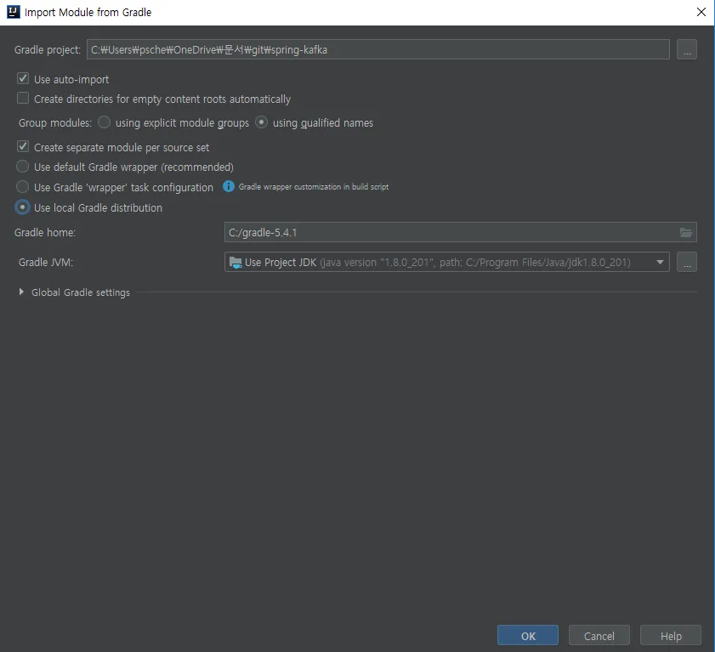
Task: Click the Cancel button
Action: pos(599,636)
